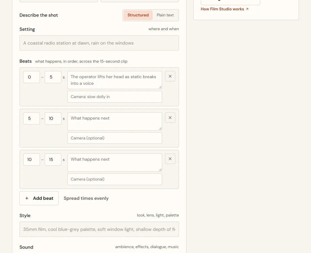Viewport: 311px width, 253px height.
Task: Click second beat Camera (optional) field
Action: coord(115,138)
